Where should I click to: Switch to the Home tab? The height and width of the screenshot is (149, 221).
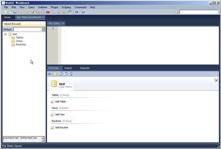[7, 17]
